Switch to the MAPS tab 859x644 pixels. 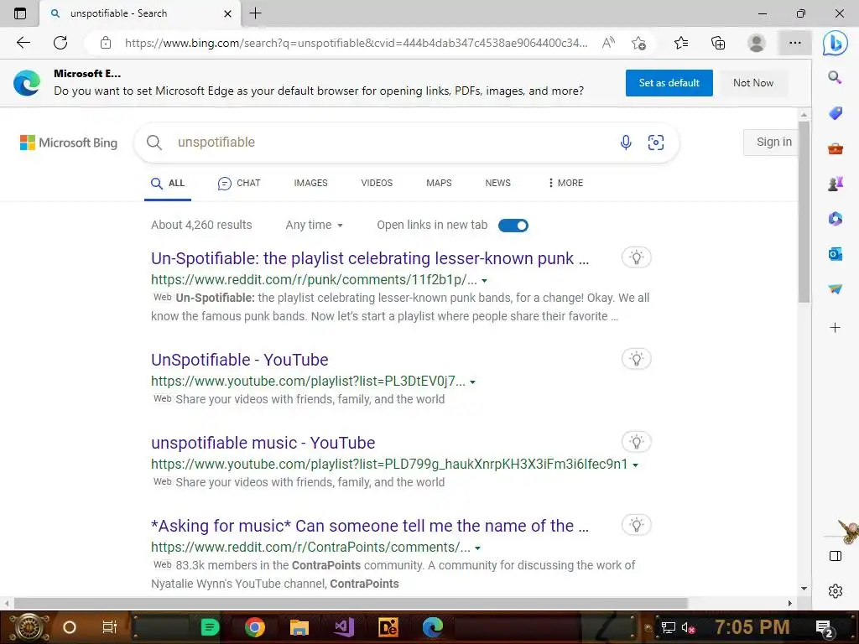coord(439,183)
